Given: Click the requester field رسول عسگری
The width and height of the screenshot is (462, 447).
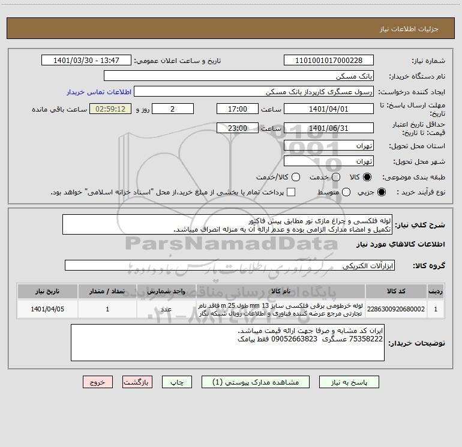Looking at the screenshot, I should pyautogui.click(x=254, y=92).
